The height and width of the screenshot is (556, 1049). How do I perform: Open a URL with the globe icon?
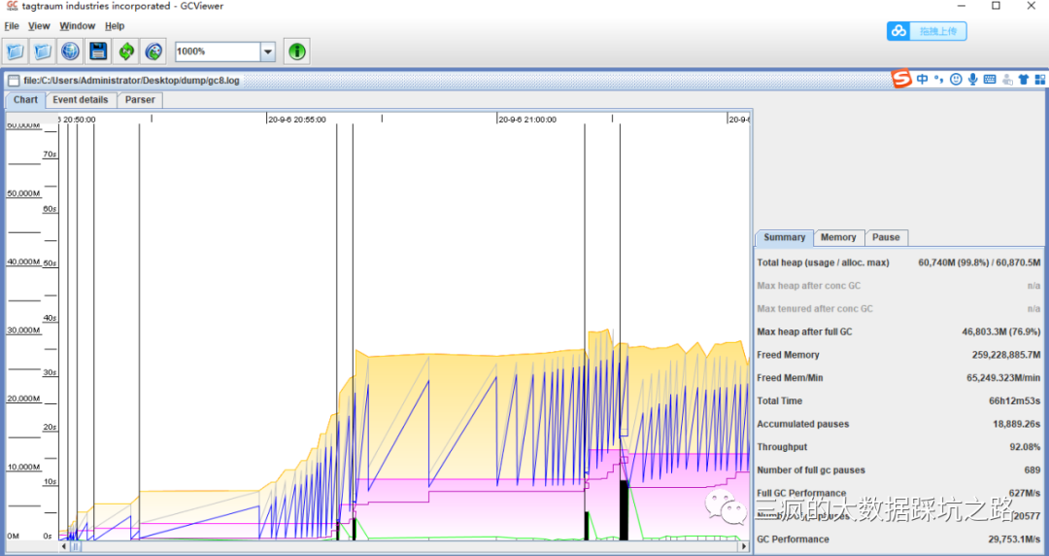point(70,51)
